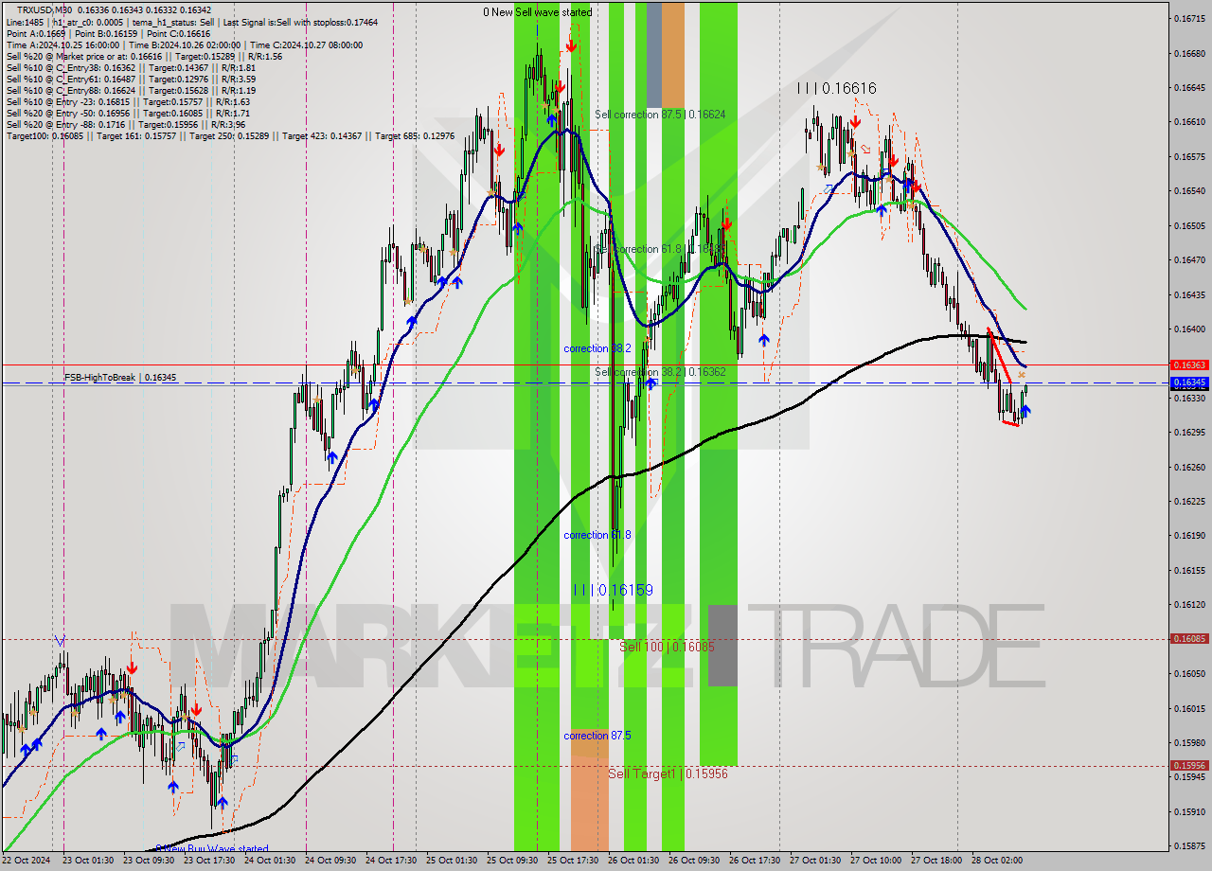1212x871 pixels.
Task: Click the 0.16190 price axis label
Action: 1188,536
